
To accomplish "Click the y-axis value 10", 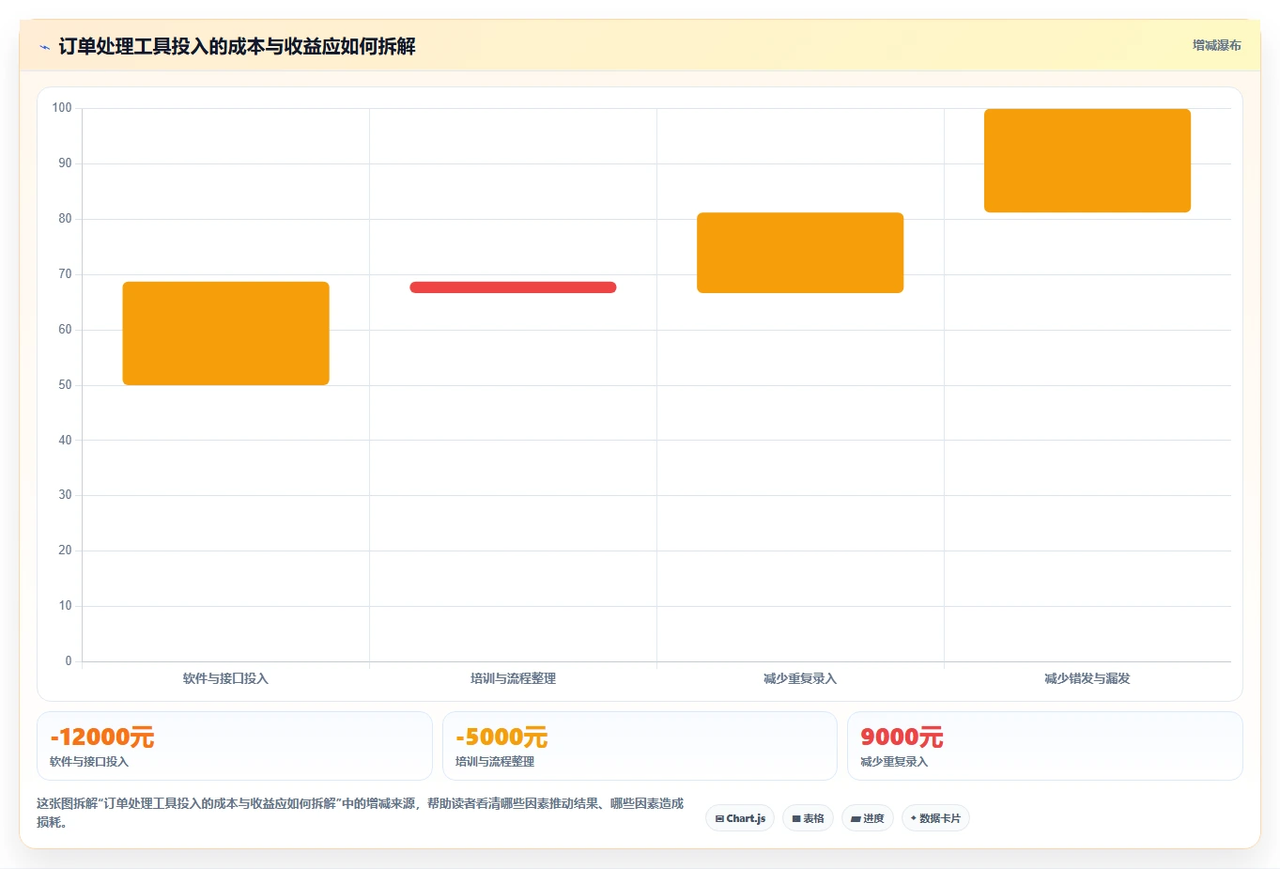I will [65, 606].
